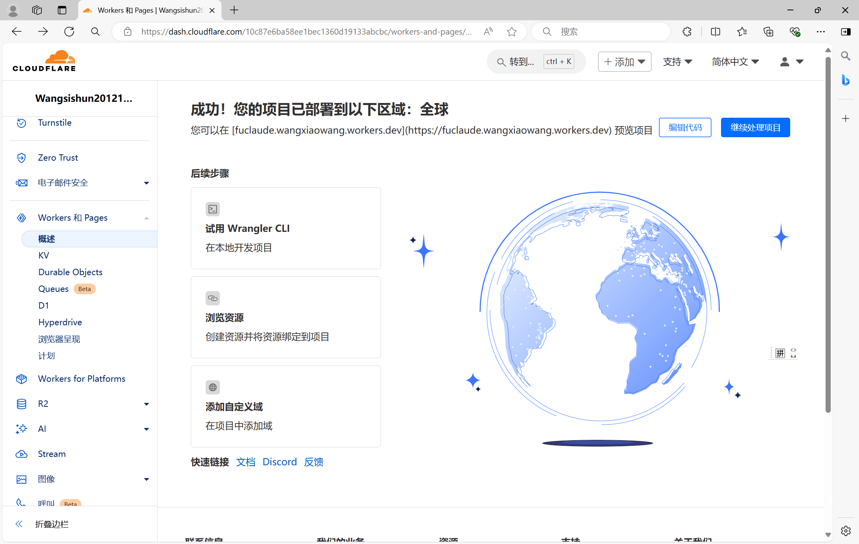Click the email security envelope icon
The image size is (859, 544).
[x=21, y=183]
